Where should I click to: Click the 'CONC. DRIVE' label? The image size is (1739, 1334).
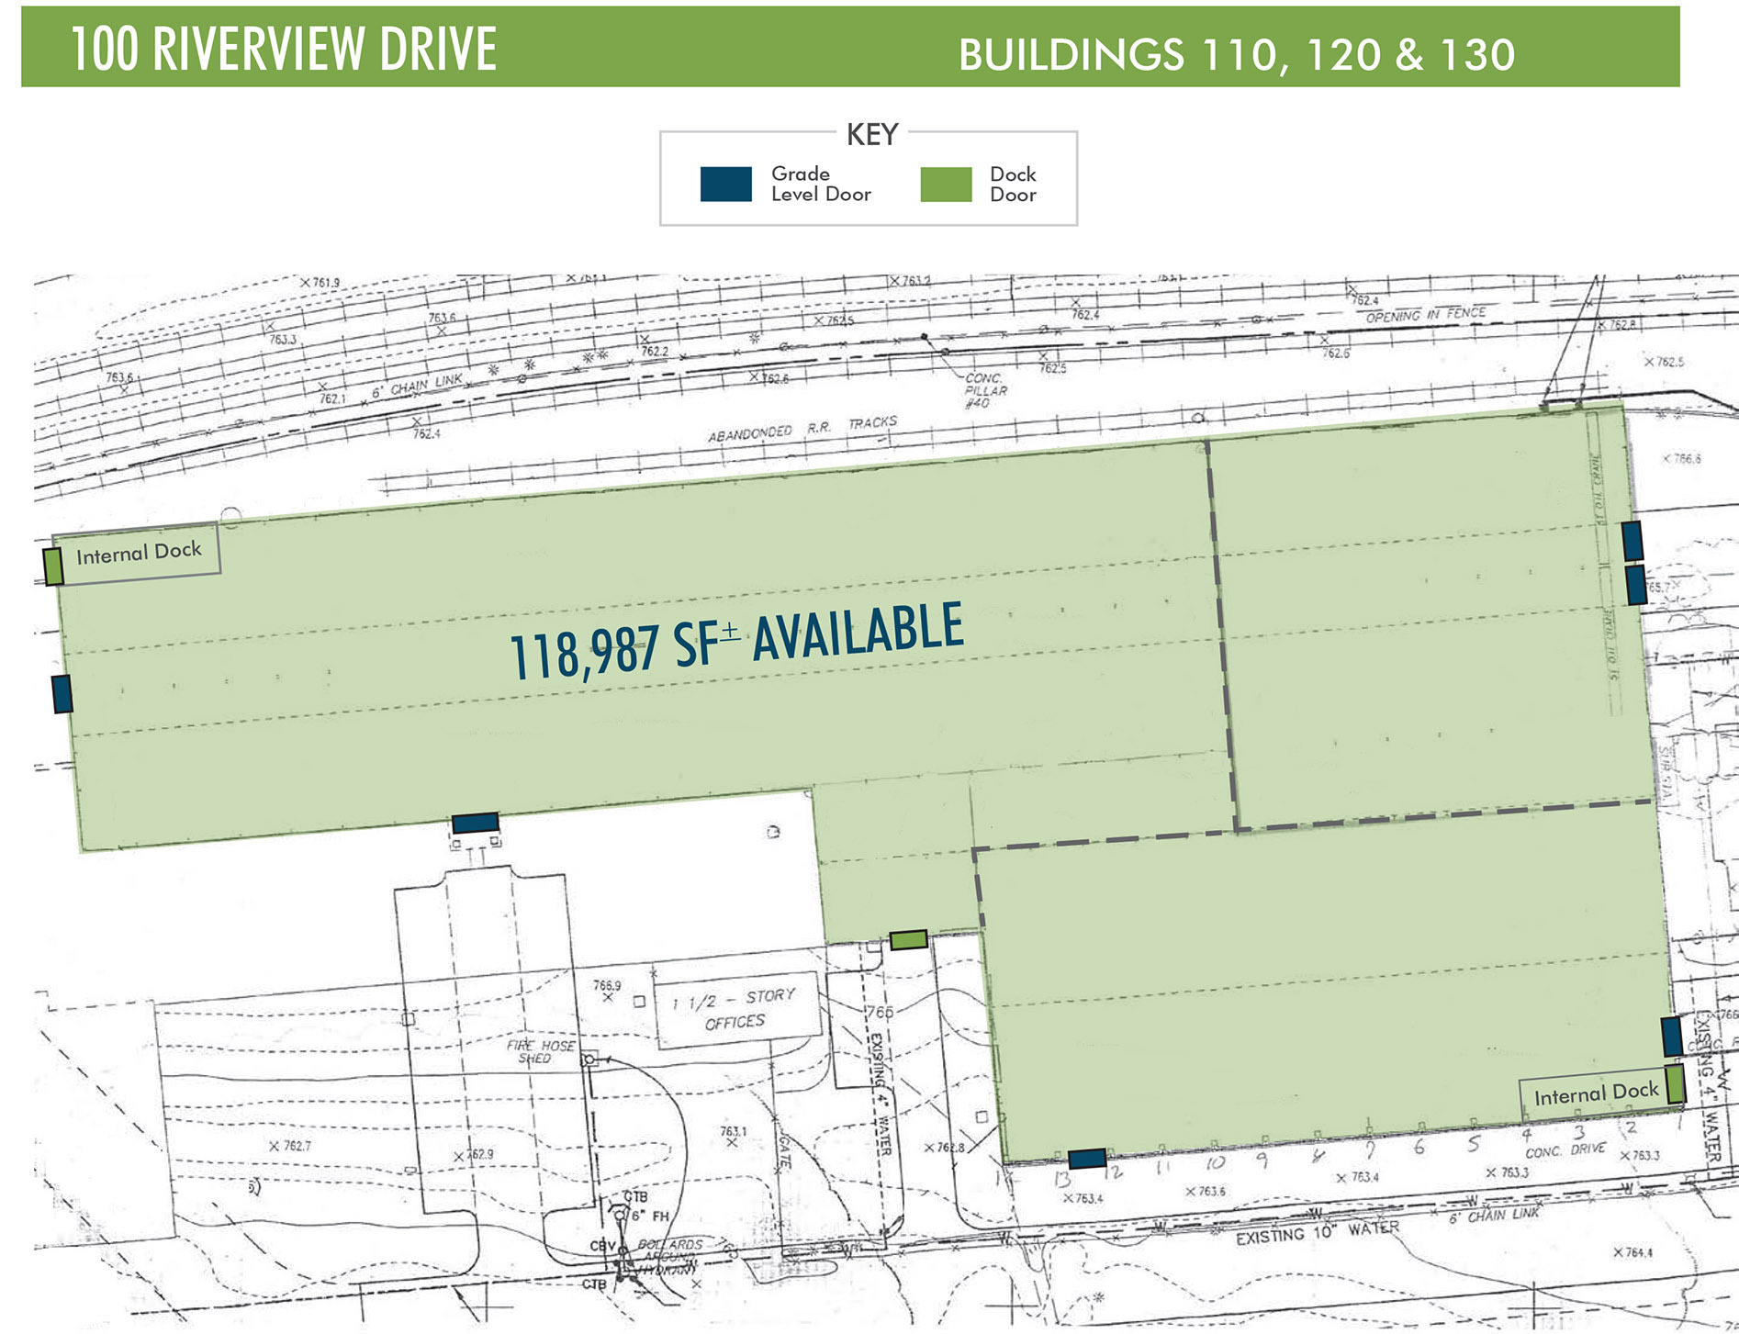[x=1565, y=1150]
